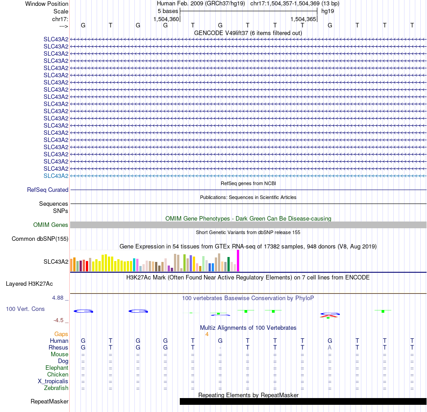Click the 4.88 PhyloP upper scale value
Screen dimensions: 427x412
(58, 298)
